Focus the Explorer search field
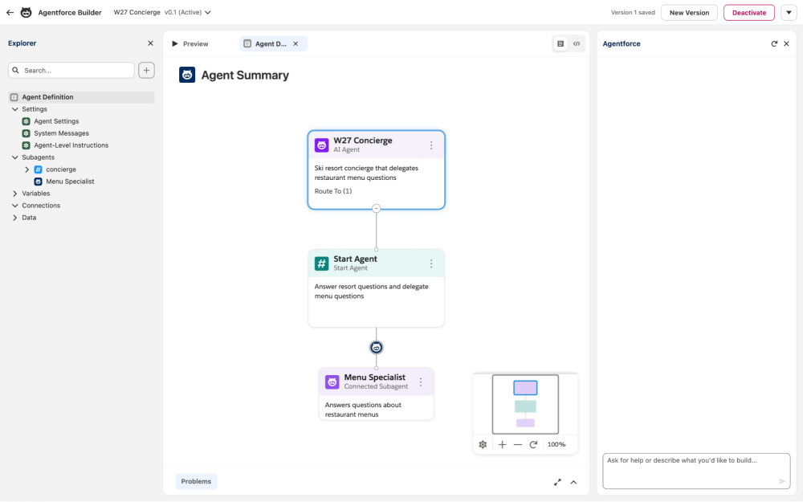Viewport: 803px width, 502px height. (71, 70)
